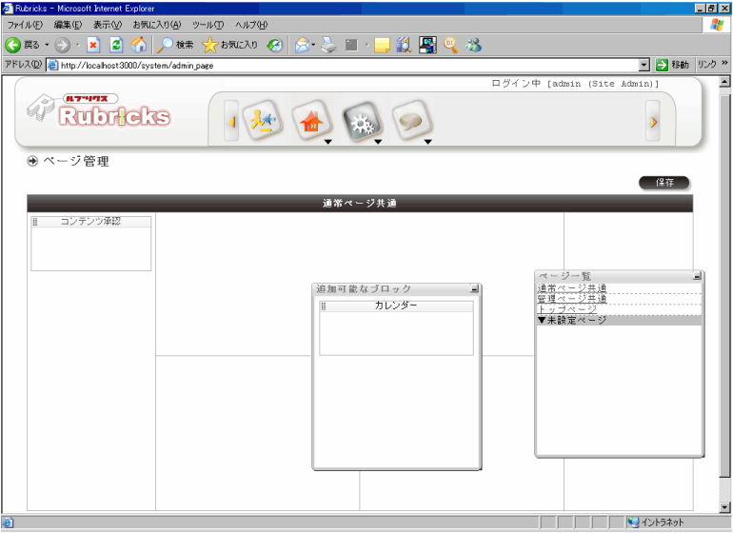Click the user/login icon in Rubricks navigation
Viewport: 733px width, 533px height.
coord(259,121)
